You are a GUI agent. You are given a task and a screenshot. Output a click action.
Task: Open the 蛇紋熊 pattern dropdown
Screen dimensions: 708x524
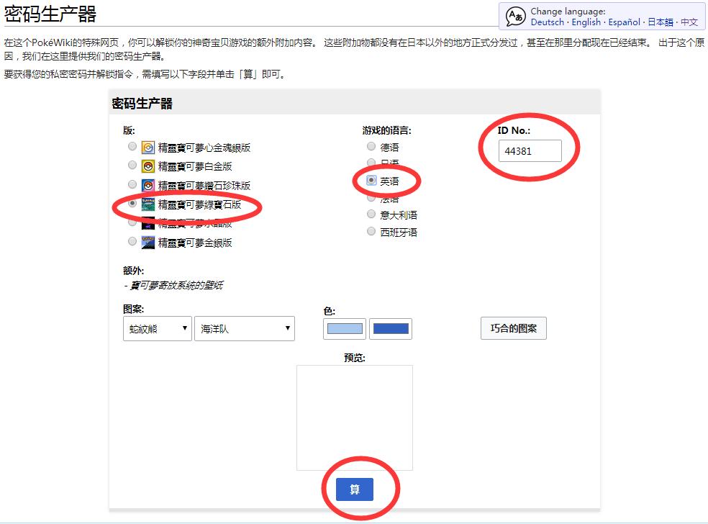[x=157, y=328]
